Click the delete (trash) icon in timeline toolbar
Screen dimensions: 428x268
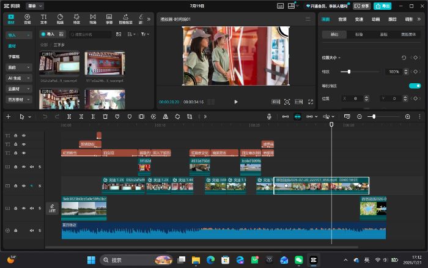[105, 117]
